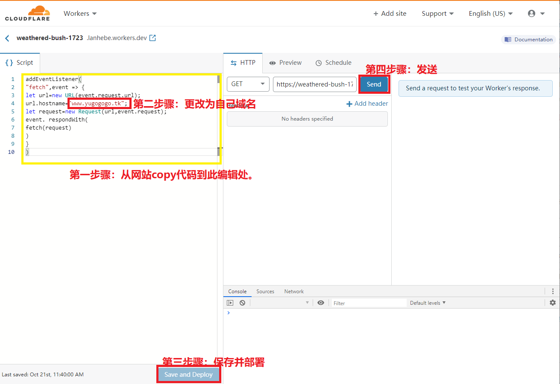Click code line 7 fetch(request)
Image resolution: width=560 pixels, height=384 pixels.
click(x=49, y=128)
